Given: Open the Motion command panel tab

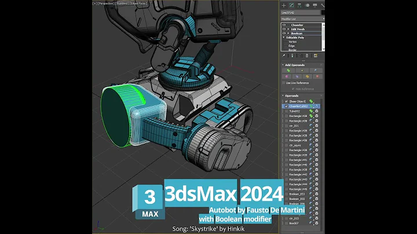Looking at the screenshot, I should 307,5.
